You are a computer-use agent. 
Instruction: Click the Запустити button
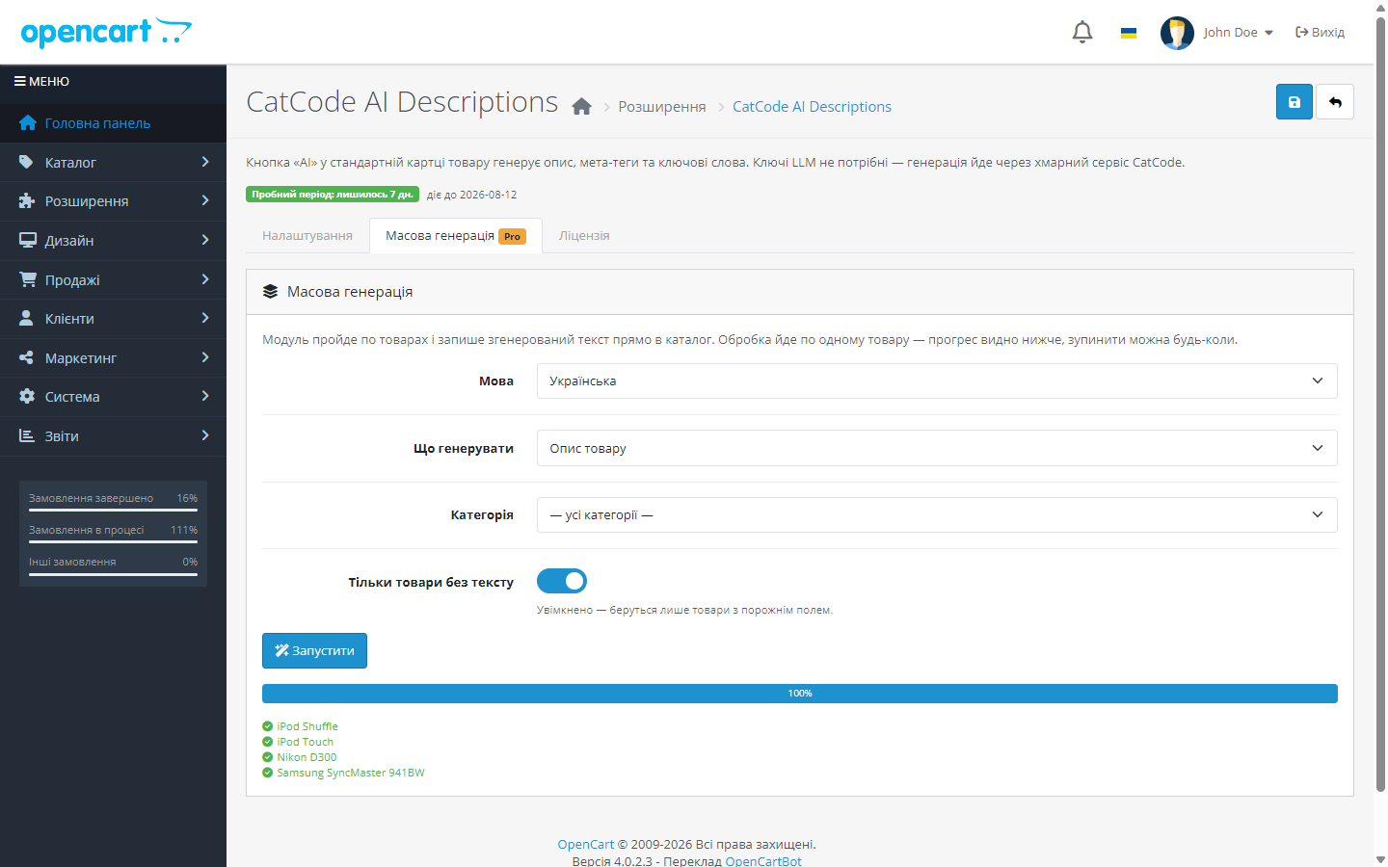314,650
